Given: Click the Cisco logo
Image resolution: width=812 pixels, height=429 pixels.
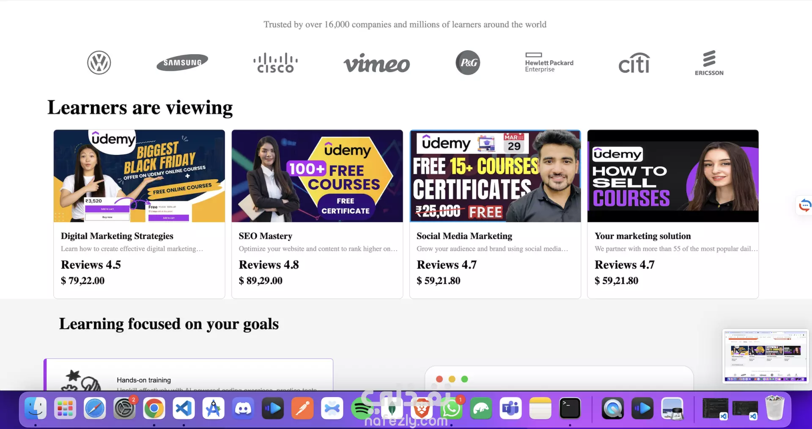Looking at the screenshot, I should [275, 63].
